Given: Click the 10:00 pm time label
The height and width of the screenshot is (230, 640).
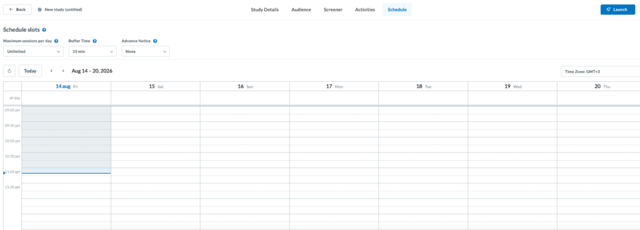Looking at the screenshot, I should pyautogui.click(x=12, y=141).
